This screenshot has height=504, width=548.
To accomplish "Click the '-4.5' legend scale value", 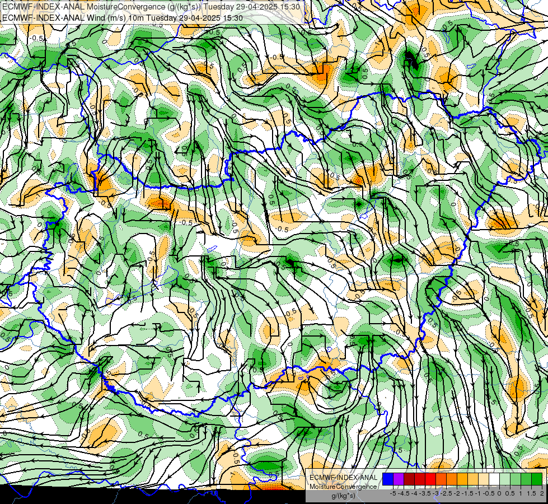I will 404,493.
